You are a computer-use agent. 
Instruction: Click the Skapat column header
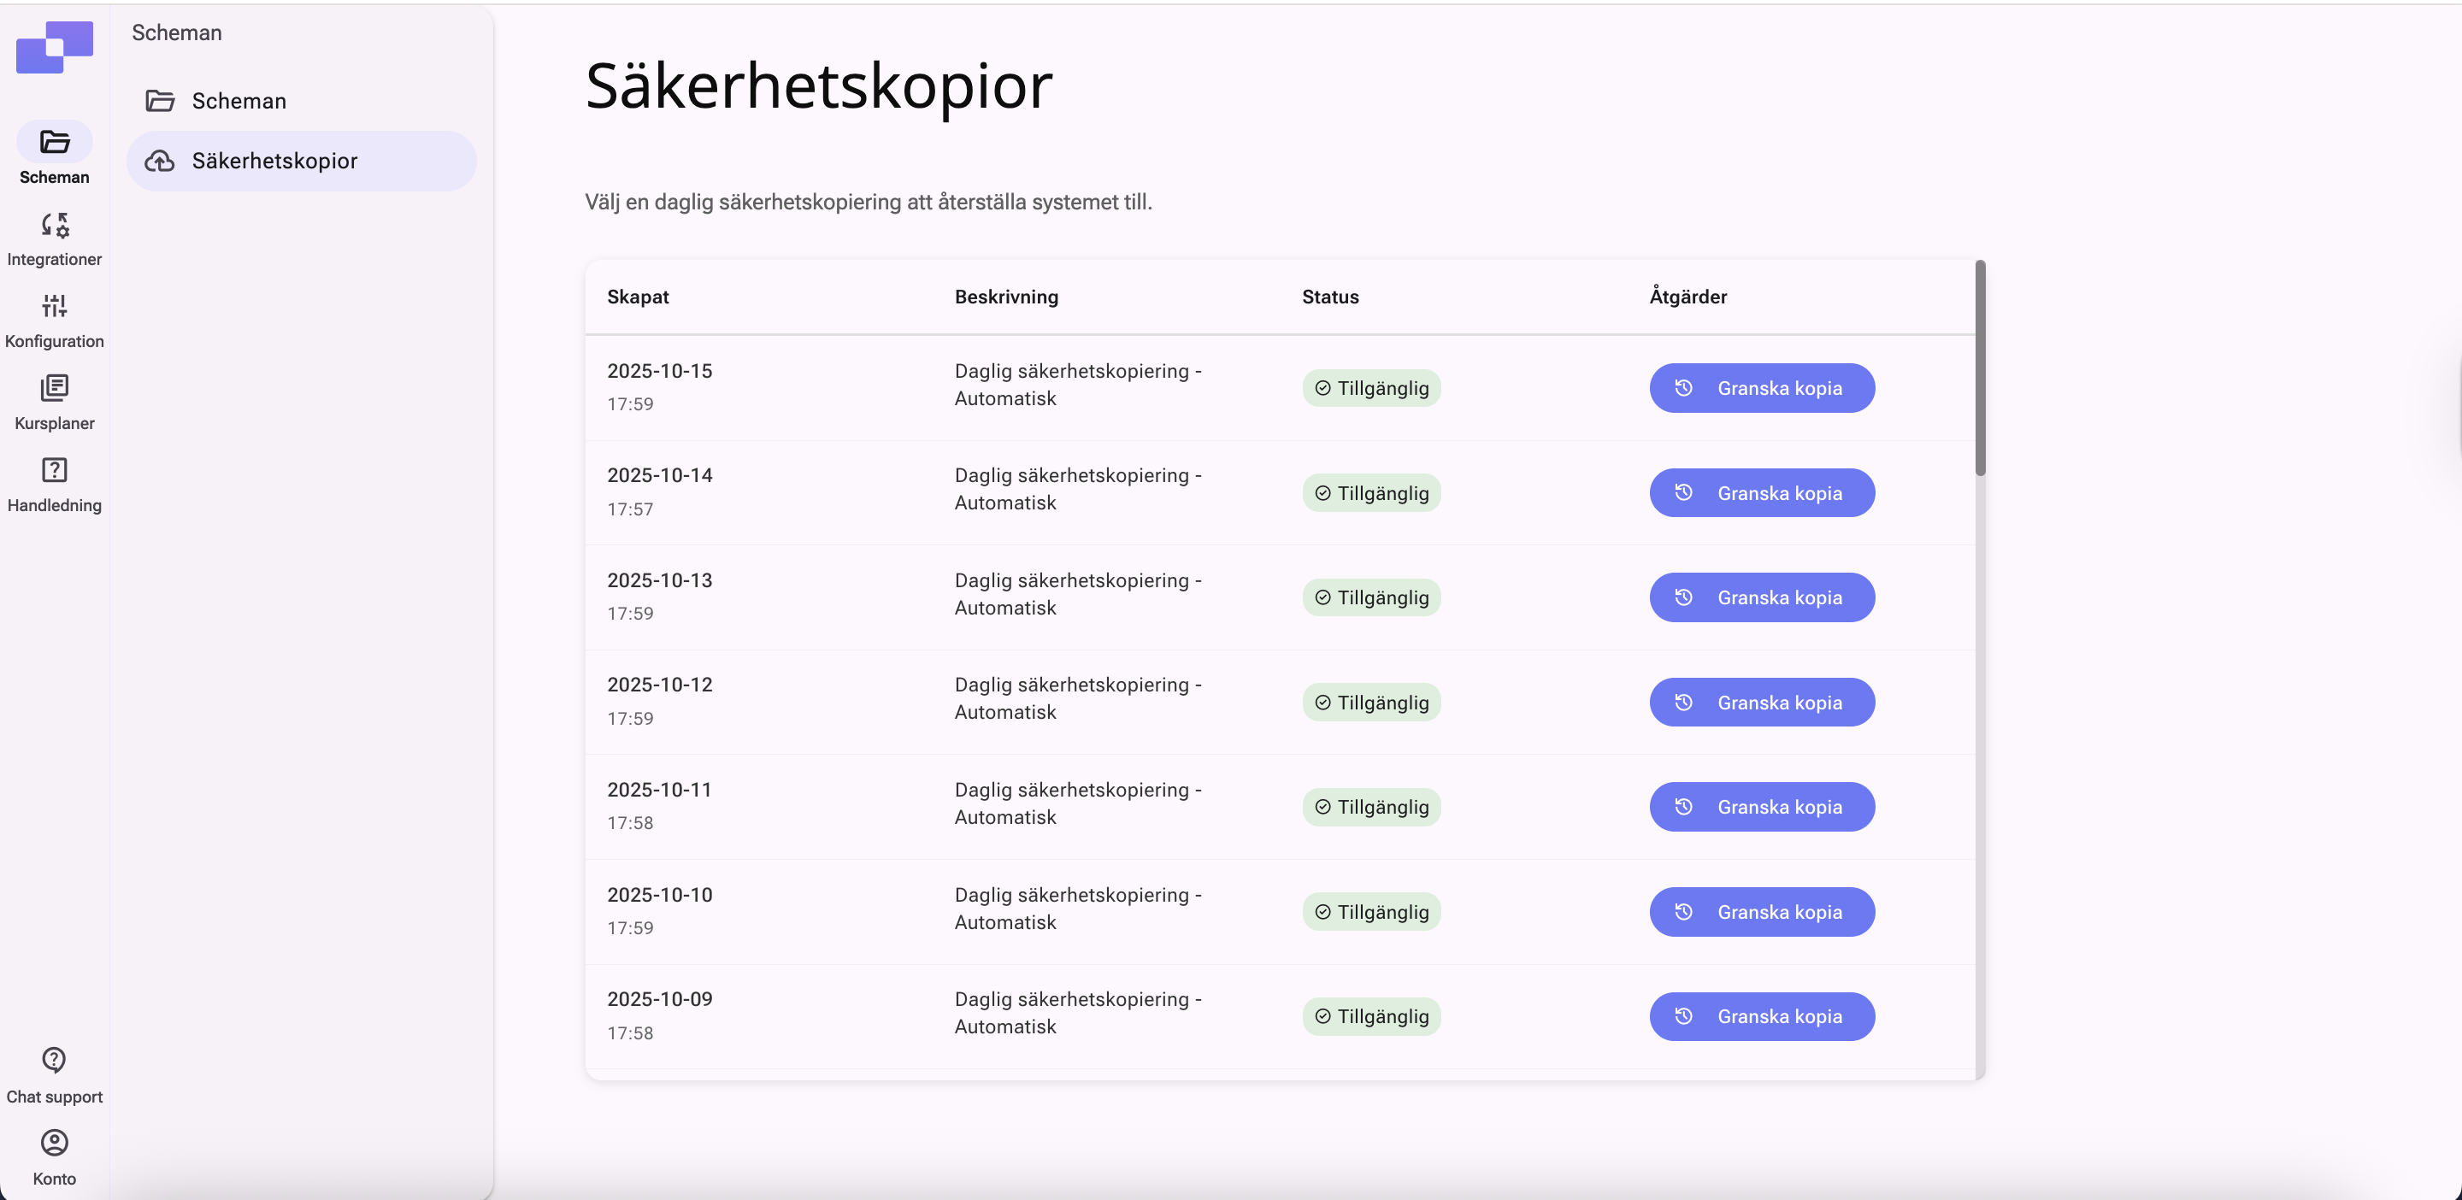click(638, 297)
